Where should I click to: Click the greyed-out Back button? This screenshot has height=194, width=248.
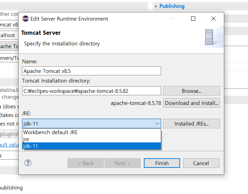(x=86, y=163)
